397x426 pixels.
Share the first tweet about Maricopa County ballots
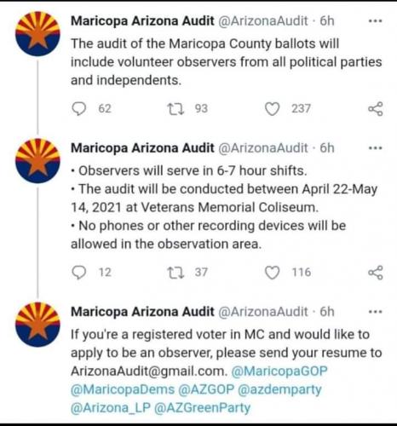coord(376,109)
